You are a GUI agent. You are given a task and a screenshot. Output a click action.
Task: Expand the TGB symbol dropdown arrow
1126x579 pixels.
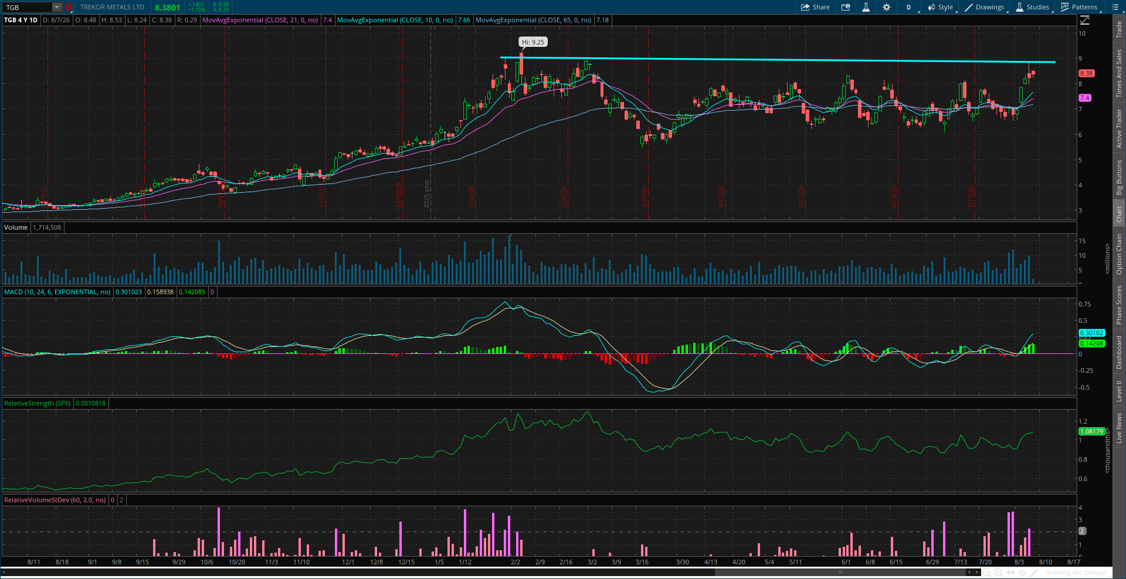[x=57, y=7]
